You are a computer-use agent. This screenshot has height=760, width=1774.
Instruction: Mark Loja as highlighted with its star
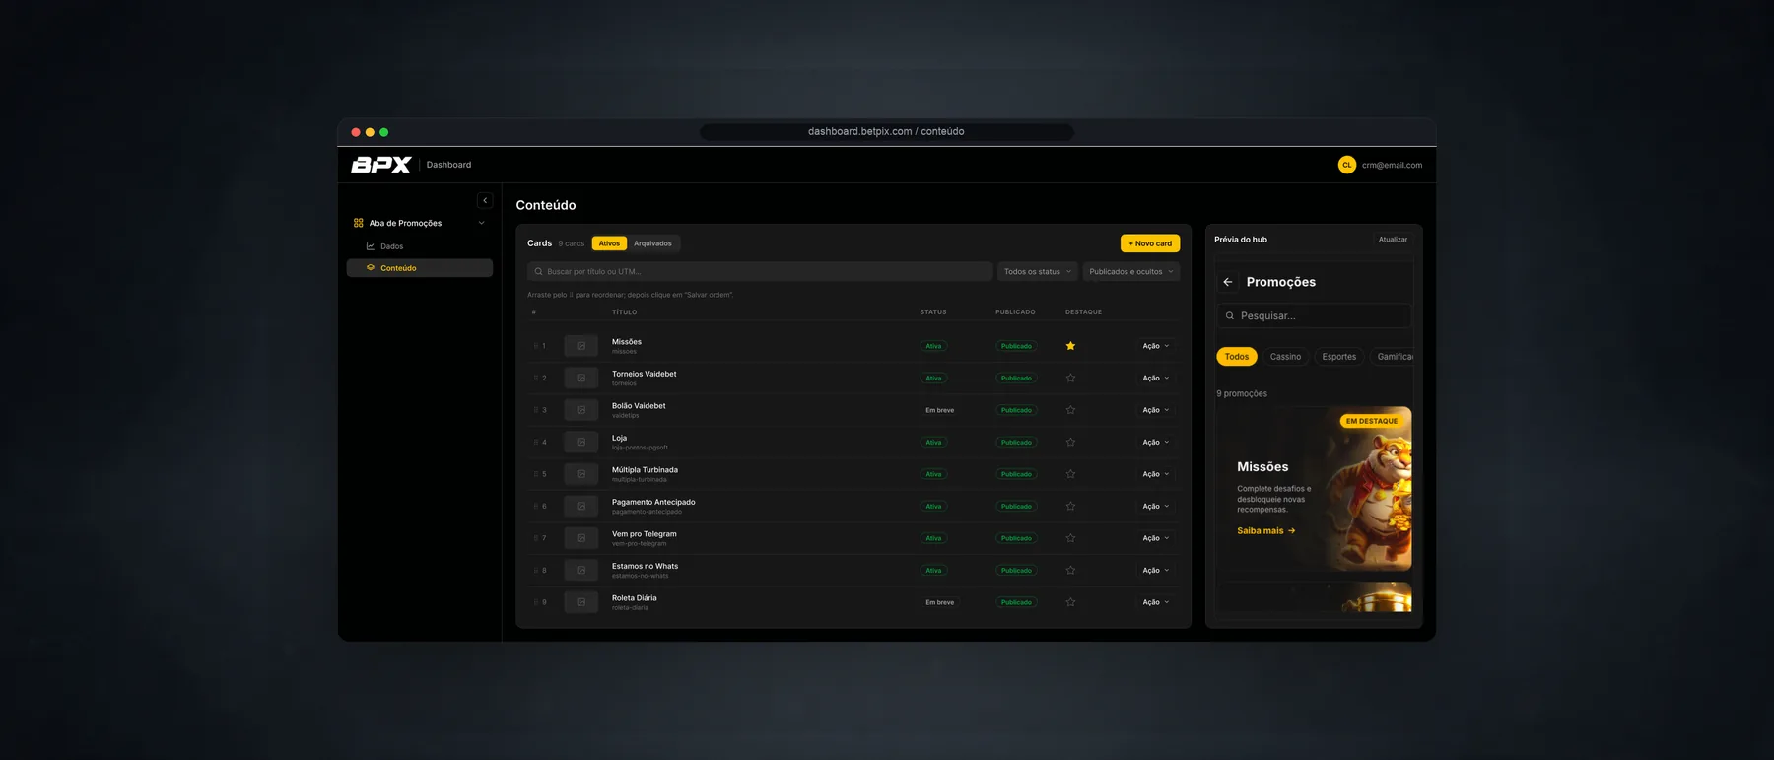coord(1070,443)
